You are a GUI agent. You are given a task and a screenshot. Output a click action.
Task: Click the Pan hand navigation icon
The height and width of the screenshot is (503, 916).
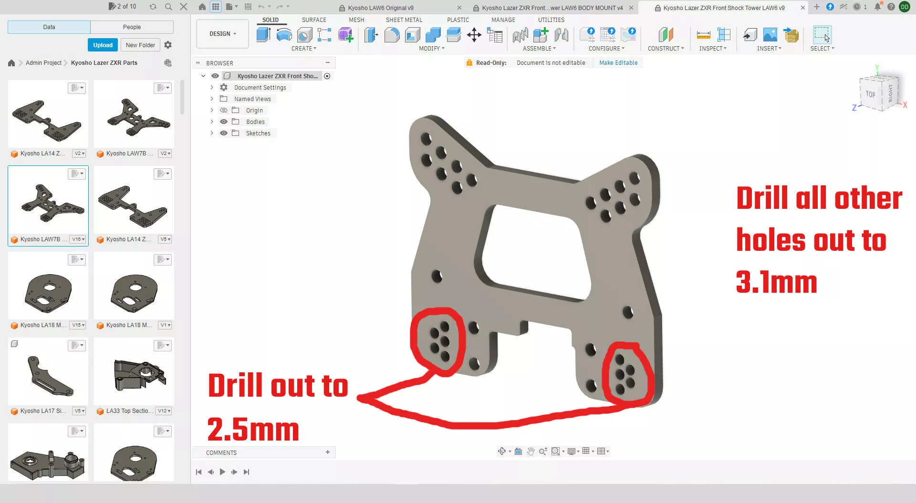531,451
